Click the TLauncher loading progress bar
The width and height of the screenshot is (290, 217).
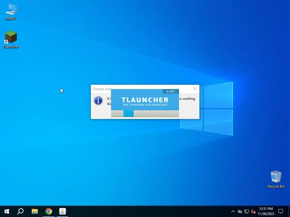pyautogui.click(x=145, y=114)
